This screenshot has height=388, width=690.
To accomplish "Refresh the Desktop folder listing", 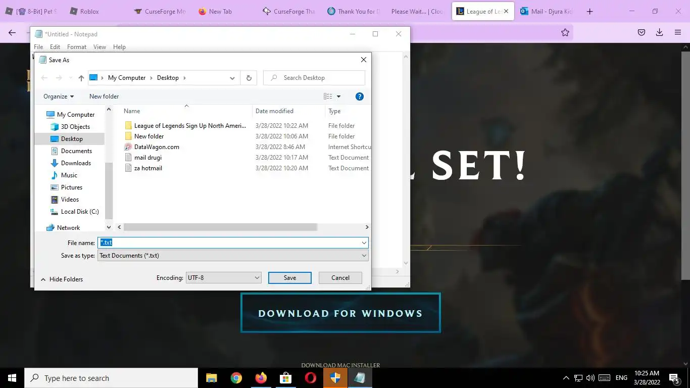I will 249,78.
